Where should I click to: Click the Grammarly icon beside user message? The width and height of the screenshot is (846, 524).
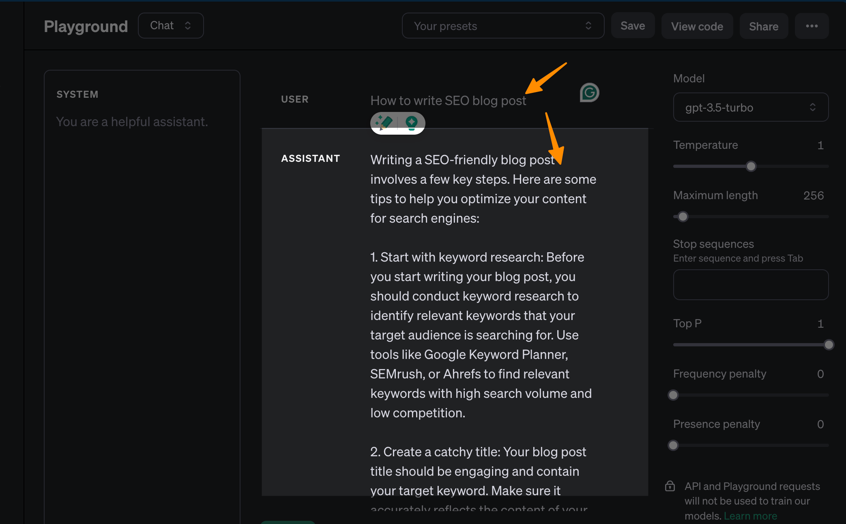[x=589, y=92]
